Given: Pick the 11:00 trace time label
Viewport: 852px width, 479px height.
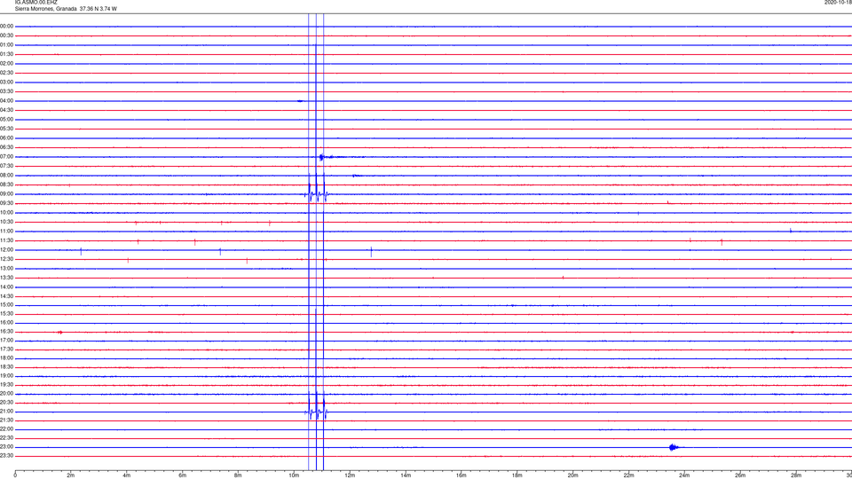Looking at the screenshot, I should (7, 232).
